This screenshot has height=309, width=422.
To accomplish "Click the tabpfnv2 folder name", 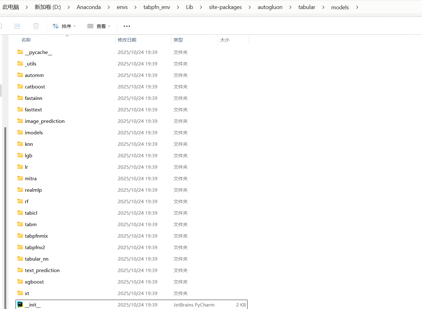I will [35, 247].
